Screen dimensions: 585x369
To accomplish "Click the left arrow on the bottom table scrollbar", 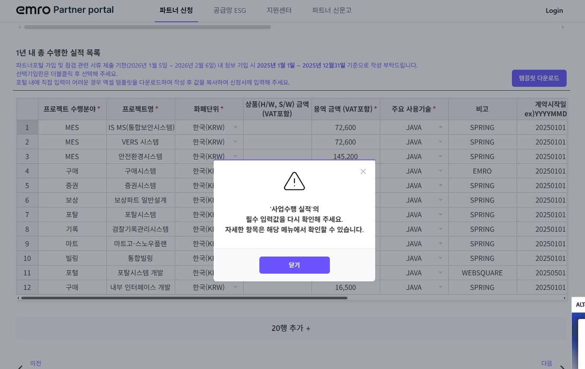I will click(x=18, y=298).
